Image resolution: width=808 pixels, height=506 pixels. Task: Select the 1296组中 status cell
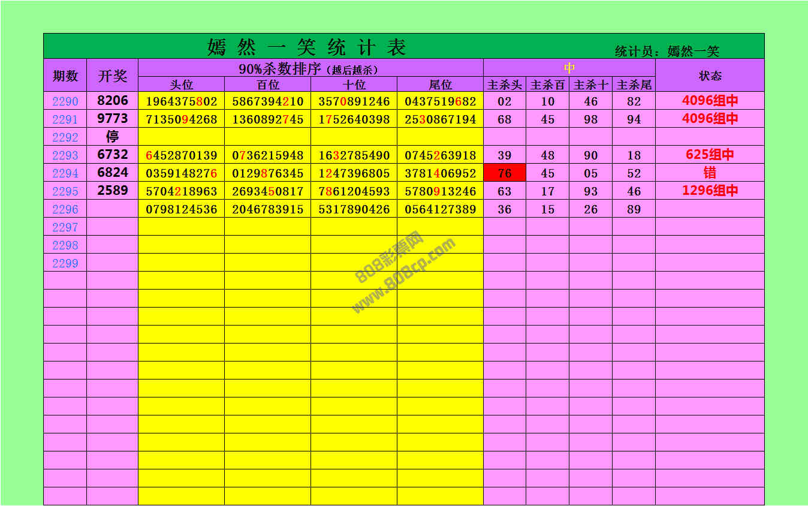pyautogui.click(x=710, y=191)
